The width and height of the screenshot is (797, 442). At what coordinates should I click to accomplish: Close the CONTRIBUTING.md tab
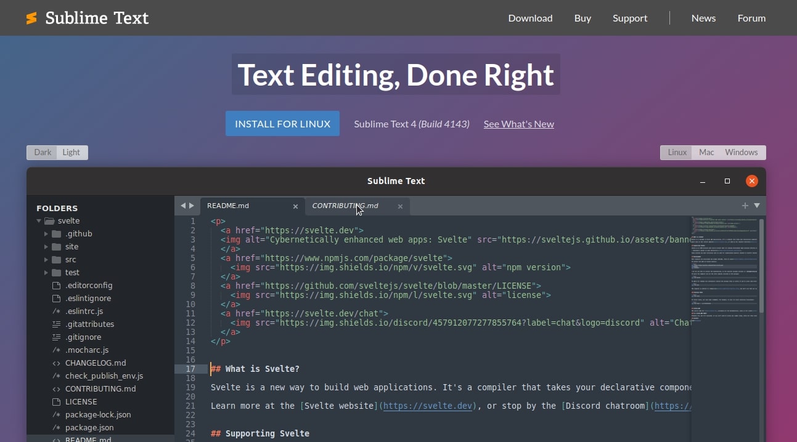[400, 207]
